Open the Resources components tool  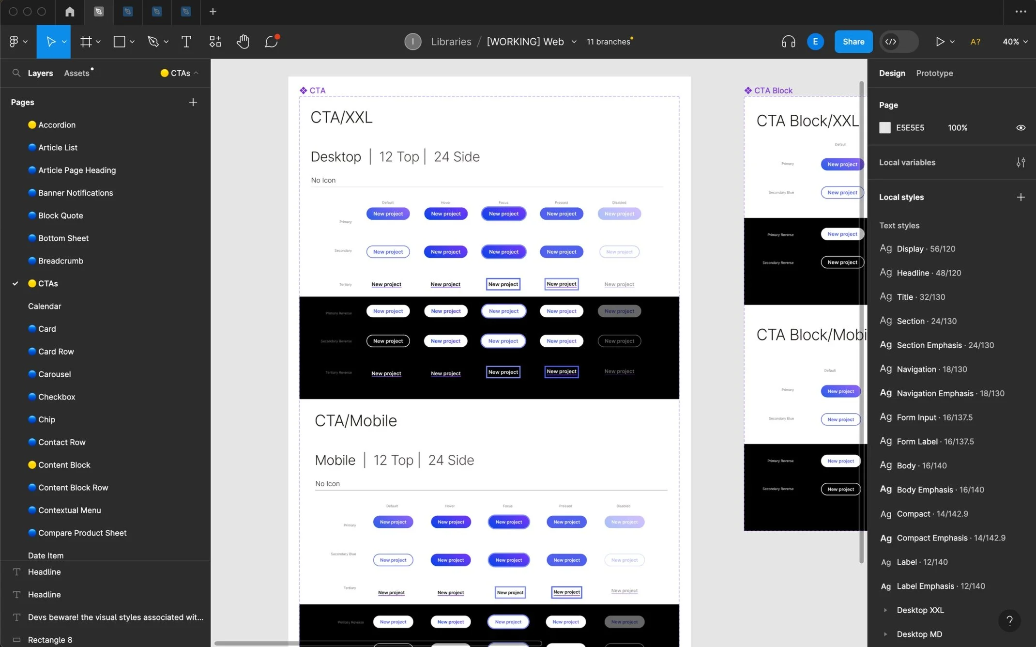[215, 42]
